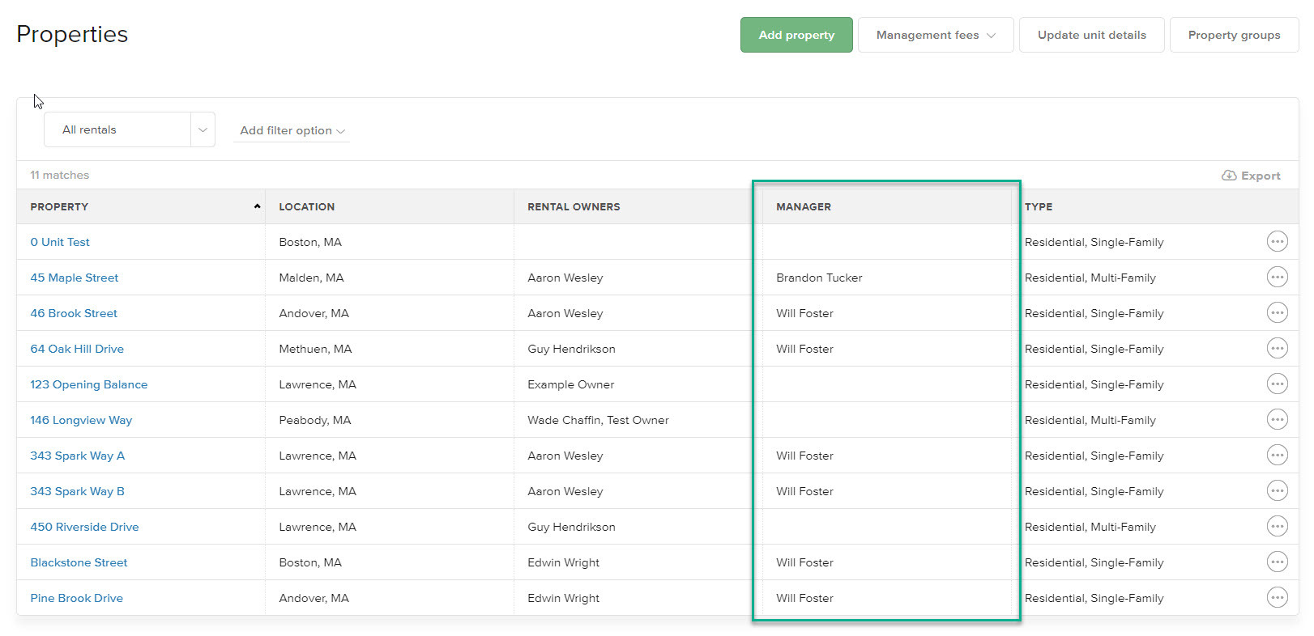Open the 45 Maple Street property
Viewport: 1314px width, 636px height.
[75, 278]
